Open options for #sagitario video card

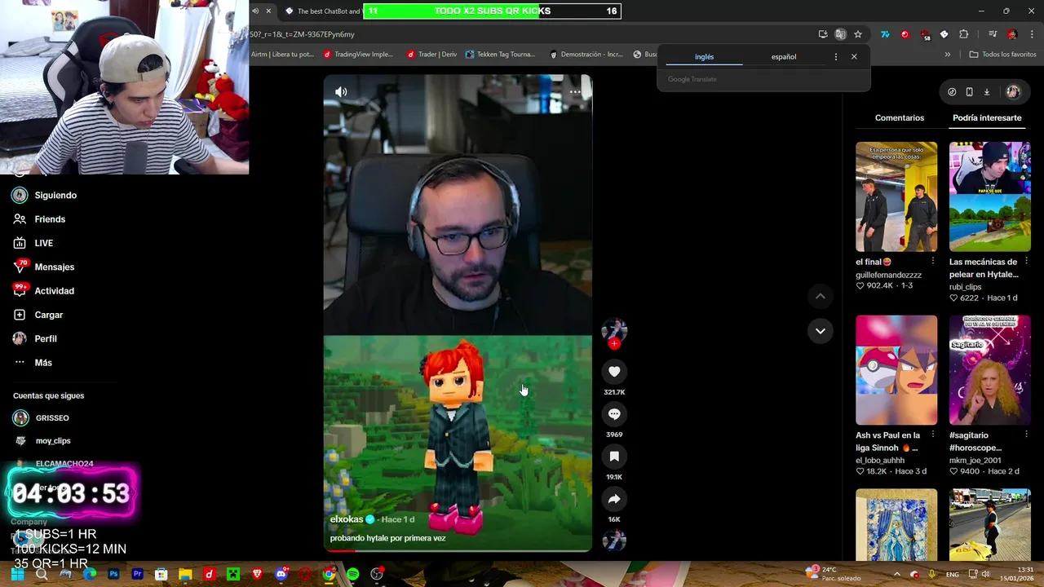[x=1026, y=435]
